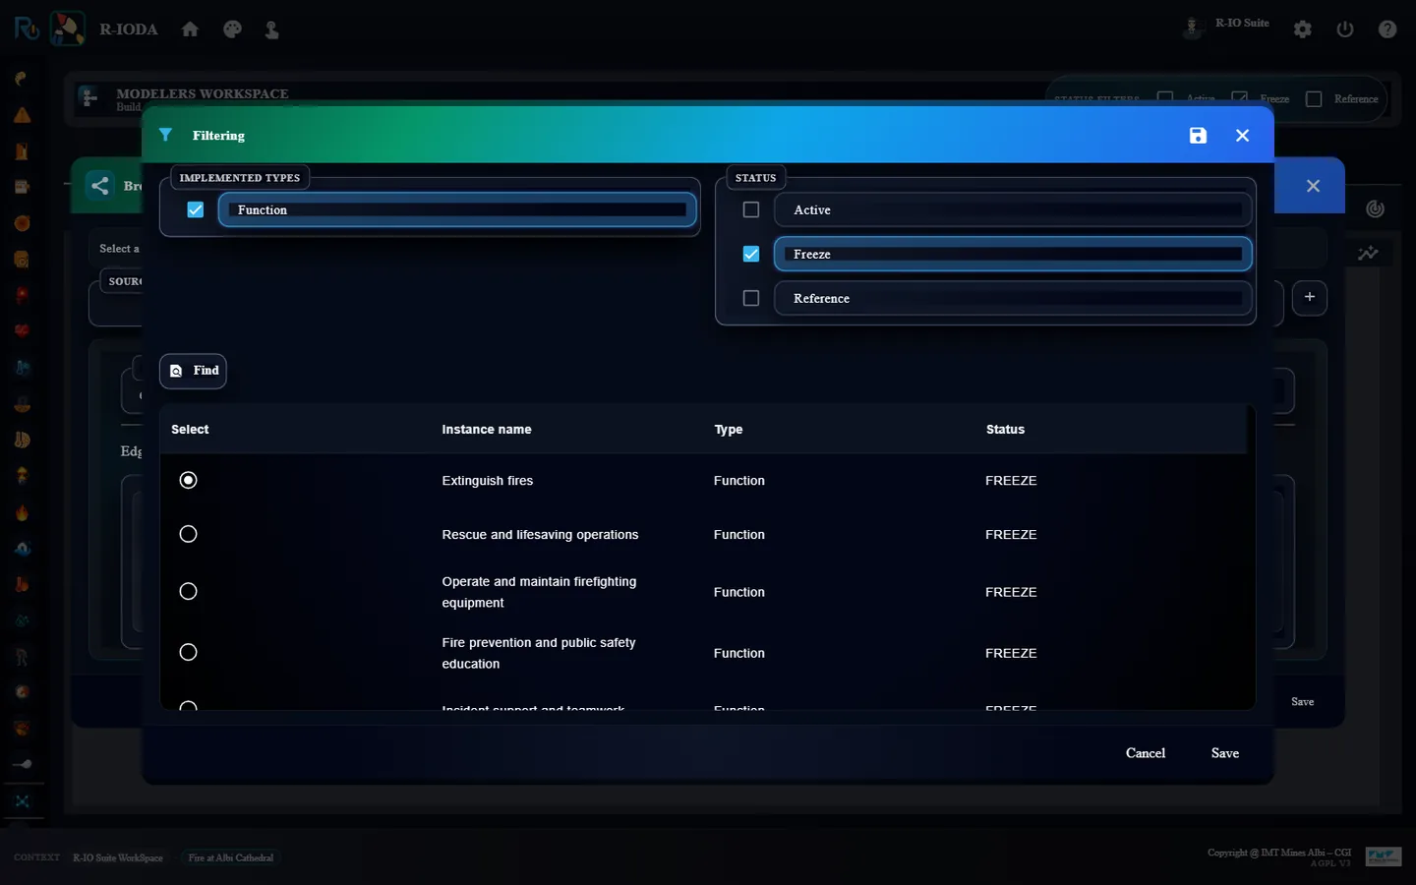Image resolution: width=1416 pixels, height=885 pixels.
Task: Click the Find button
Action: 193,371
